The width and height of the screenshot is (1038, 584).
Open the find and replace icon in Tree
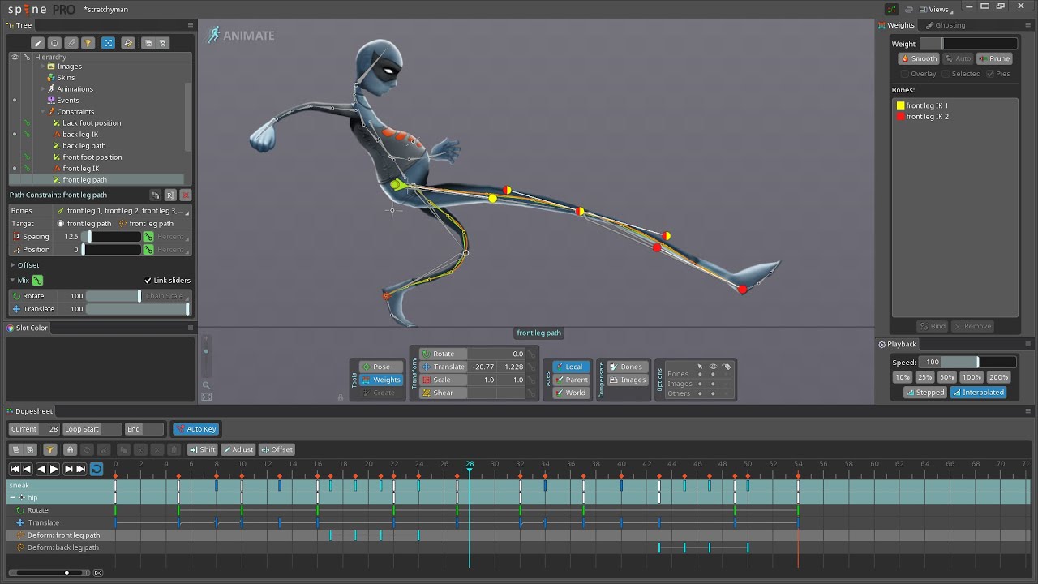[128, 43]
